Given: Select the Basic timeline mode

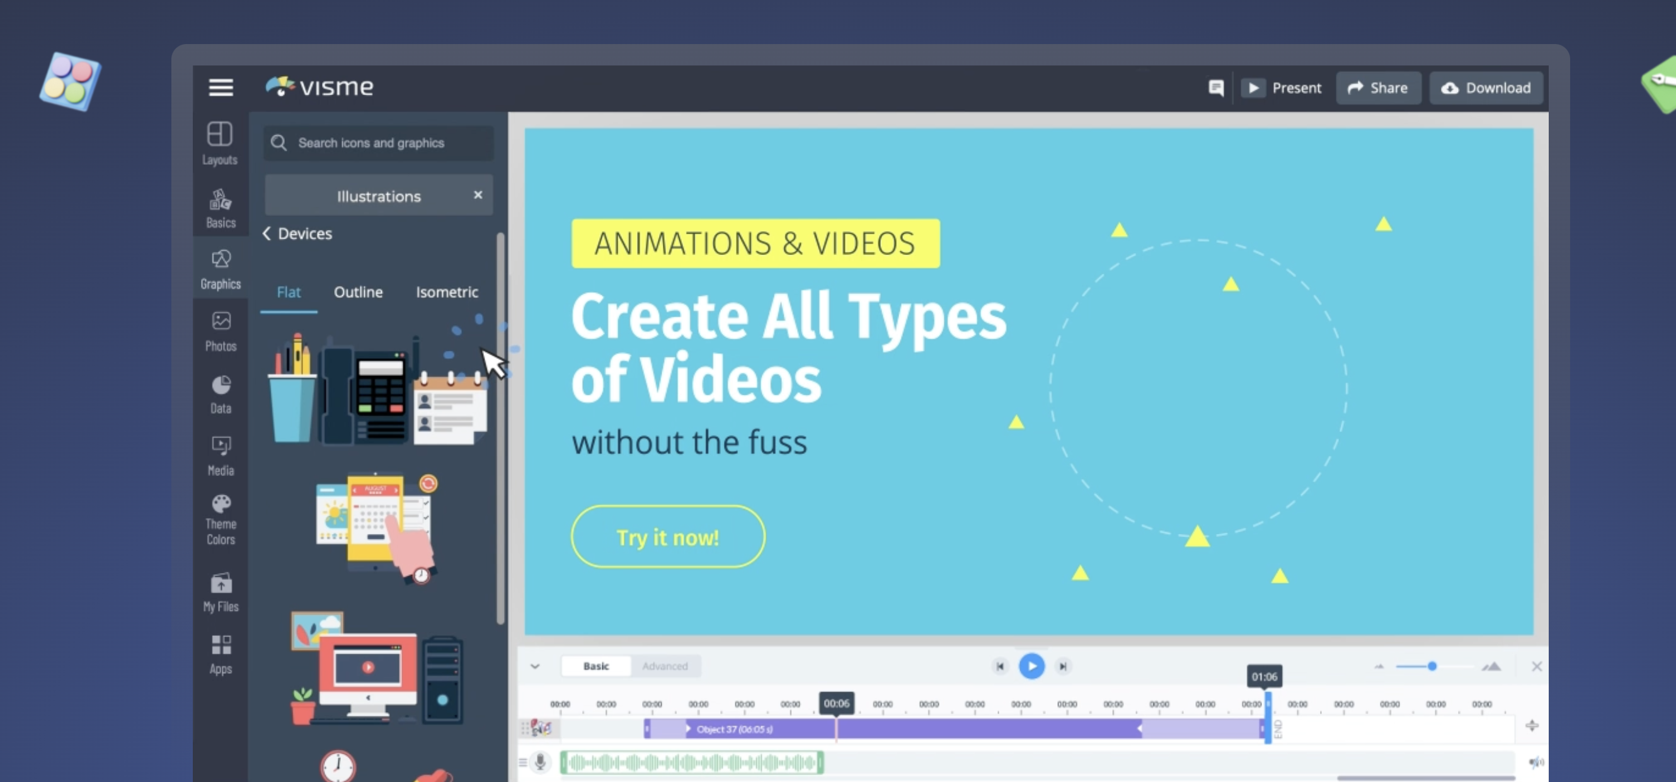Looking at the screenshot, I should coord(596,666).
